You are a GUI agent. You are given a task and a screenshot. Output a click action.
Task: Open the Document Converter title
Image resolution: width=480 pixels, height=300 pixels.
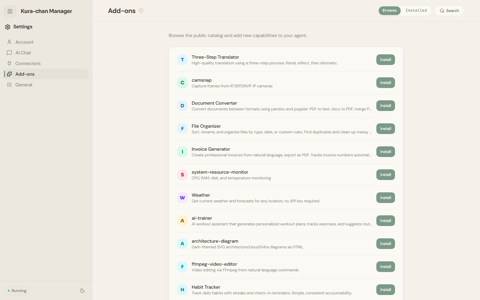pyautogui.click(x=214, y=103)
